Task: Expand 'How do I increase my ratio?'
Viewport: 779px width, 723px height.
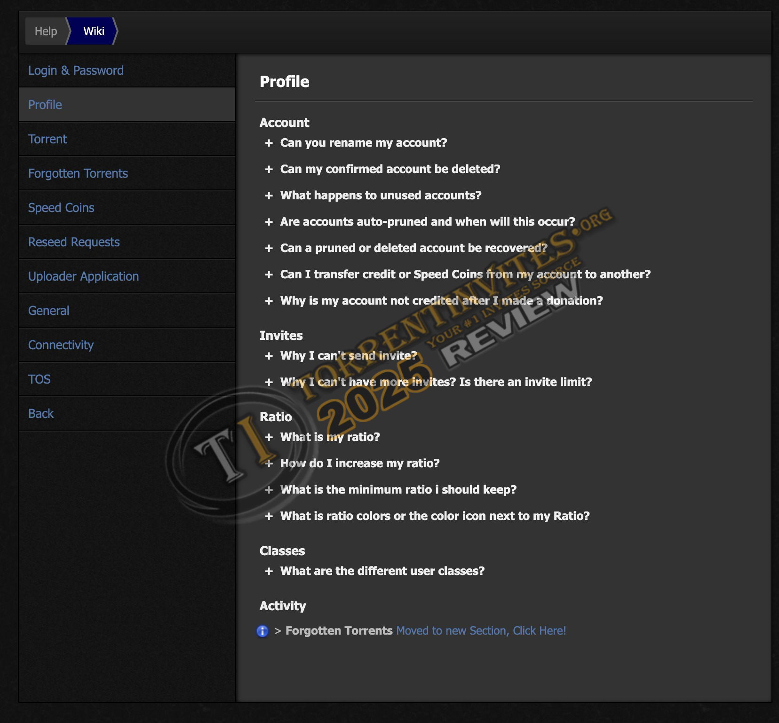Action: point(359,464)
